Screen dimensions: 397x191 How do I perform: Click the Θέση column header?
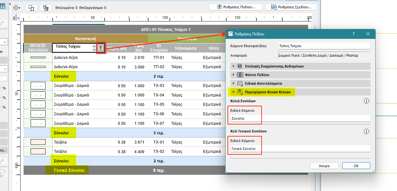click(214, 48)
